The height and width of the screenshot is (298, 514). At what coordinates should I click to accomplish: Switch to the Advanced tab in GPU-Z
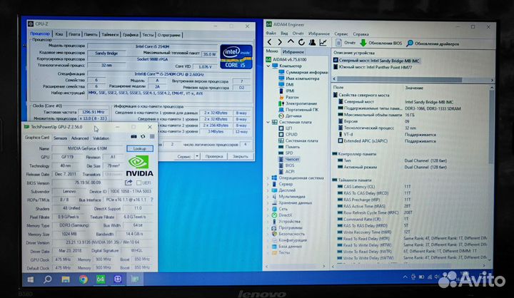coord(80,138)
